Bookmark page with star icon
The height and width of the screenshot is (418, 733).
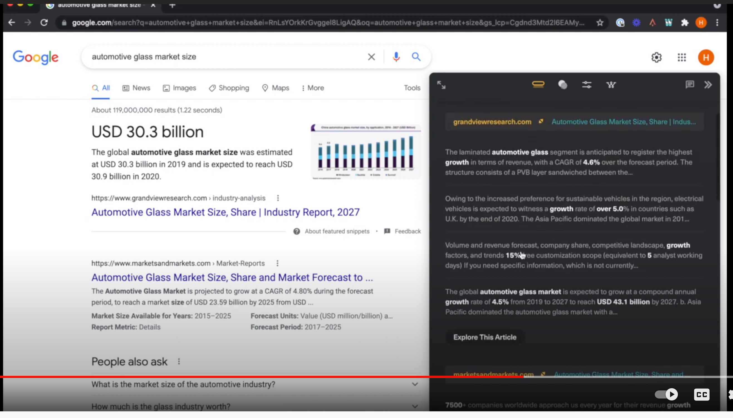(x=600, y=23)
